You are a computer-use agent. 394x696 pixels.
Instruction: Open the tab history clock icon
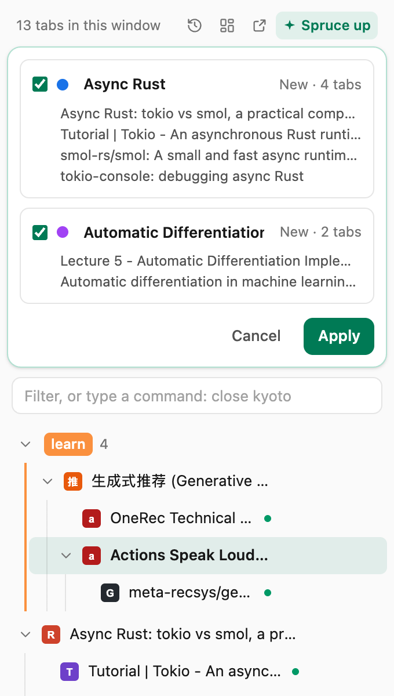click(195, 26)
